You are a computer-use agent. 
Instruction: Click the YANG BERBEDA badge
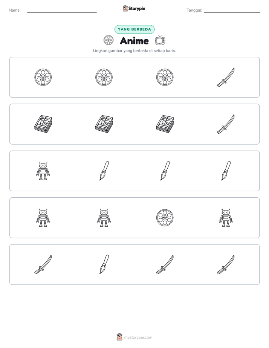pos(134,29)
